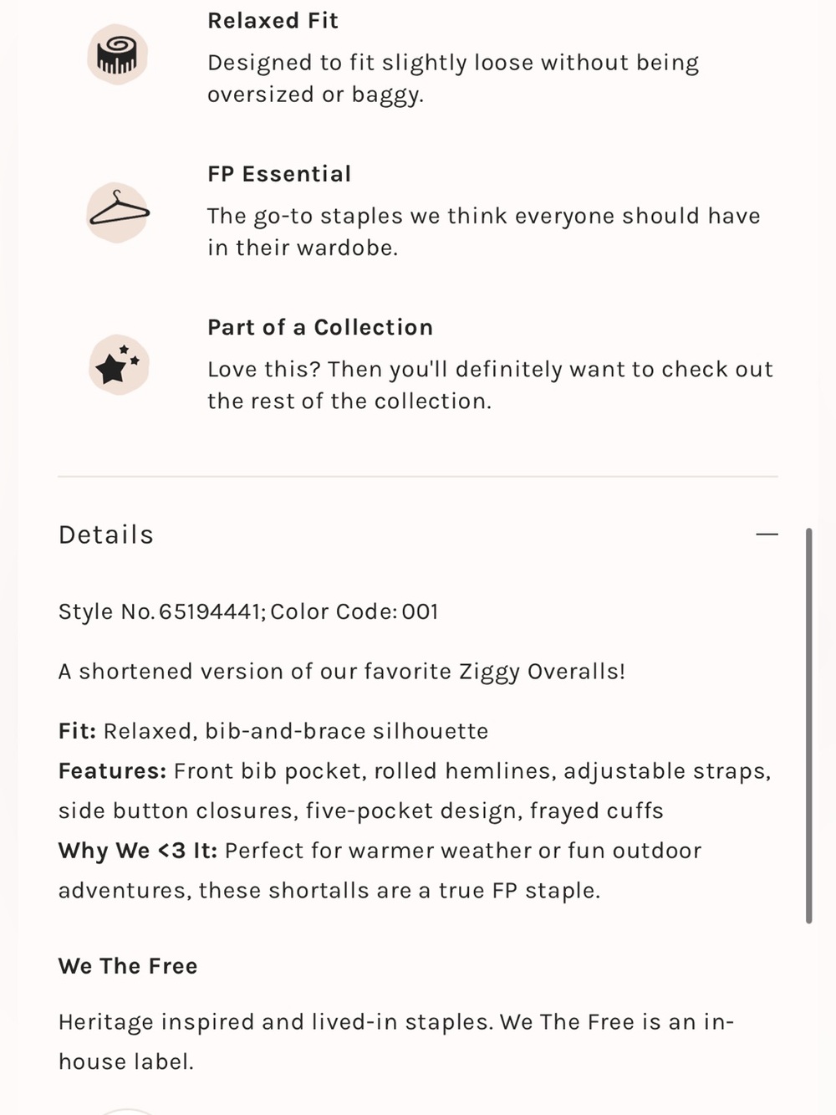Click the bold Fit: label
Screen dimensions: 836x1115
coord(77,731)
